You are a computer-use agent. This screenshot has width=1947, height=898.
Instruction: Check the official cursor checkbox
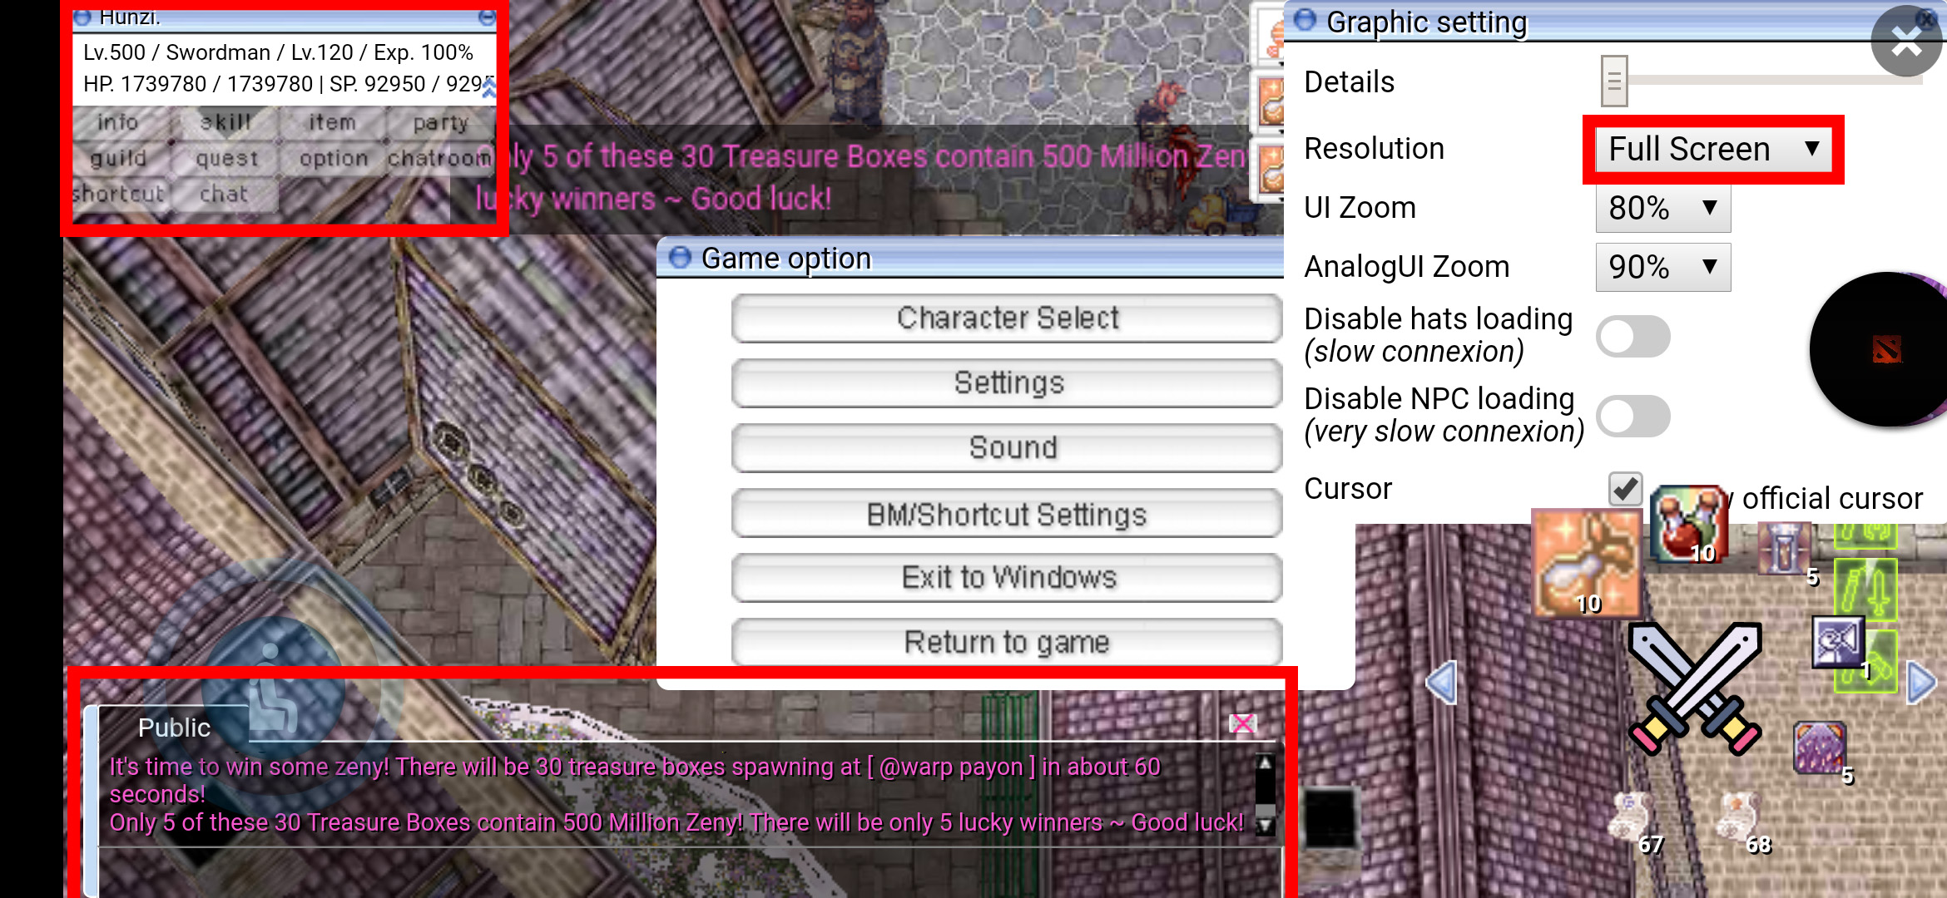click(1625, 489)
